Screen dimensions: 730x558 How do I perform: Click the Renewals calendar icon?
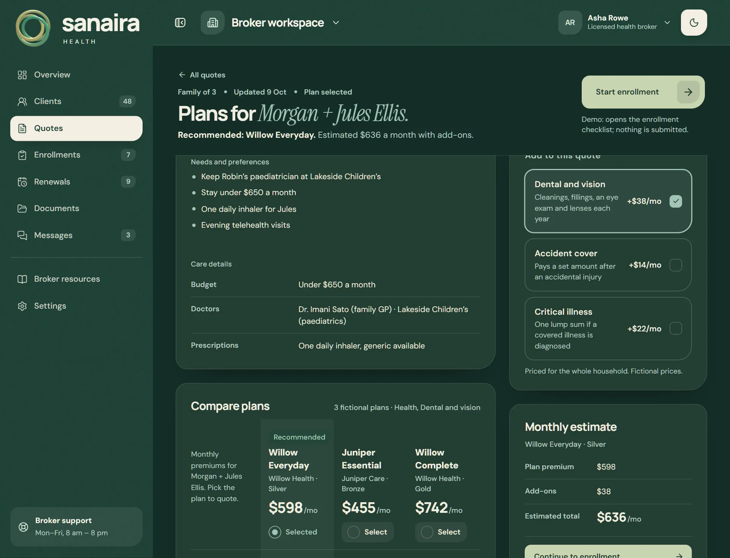pos(22,182)
